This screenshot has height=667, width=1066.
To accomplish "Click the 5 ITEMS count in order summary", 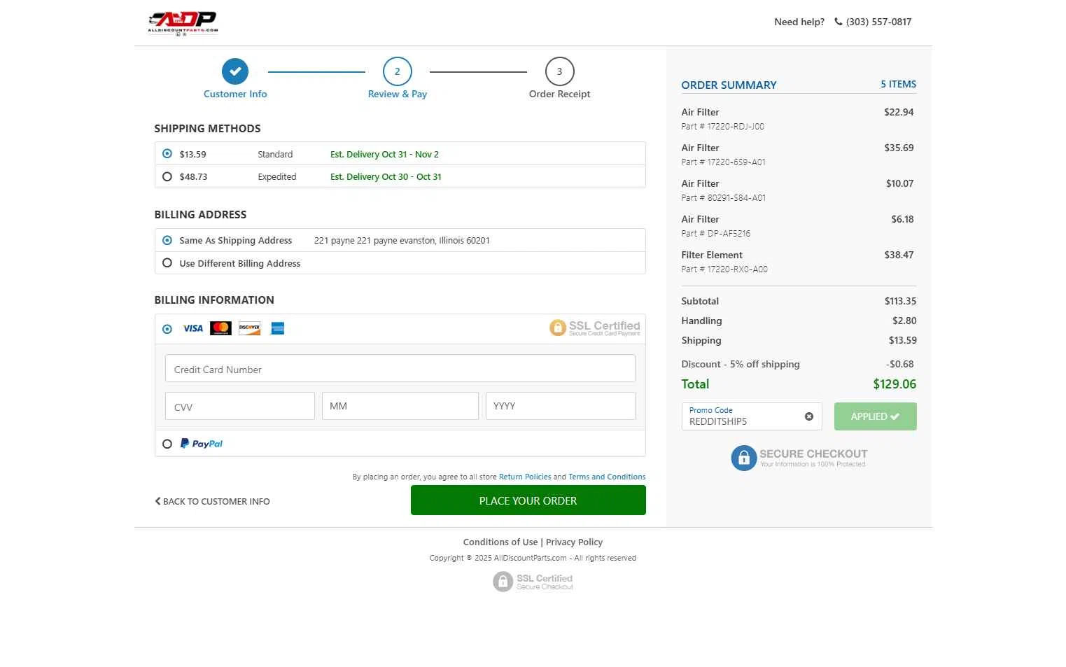I will tap(898, 84).
